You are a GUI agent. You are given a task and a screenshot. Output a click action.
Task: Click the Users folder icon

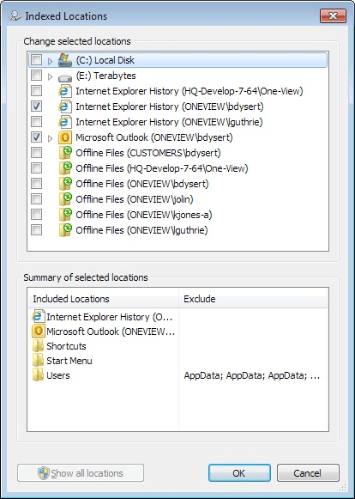pyautogui.click(x=38, y=375)
